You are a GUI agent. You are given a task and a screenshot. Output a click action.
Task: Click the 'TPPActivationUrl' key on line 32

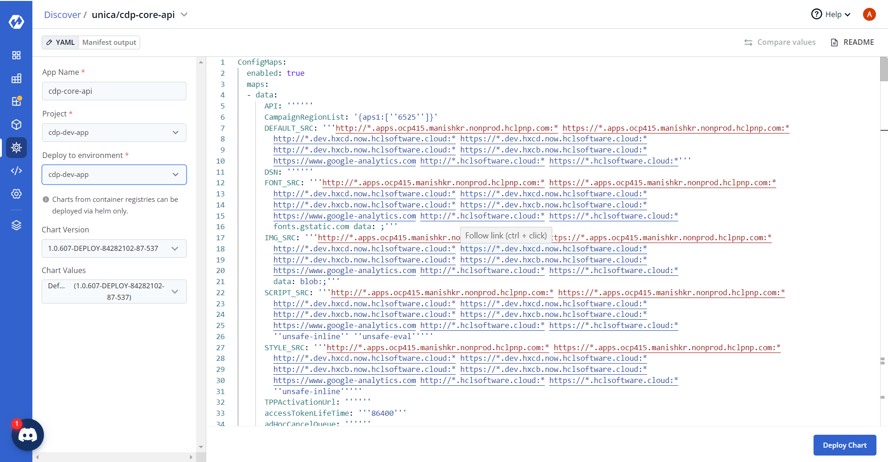pyautogui.click(x=300, y=402)
